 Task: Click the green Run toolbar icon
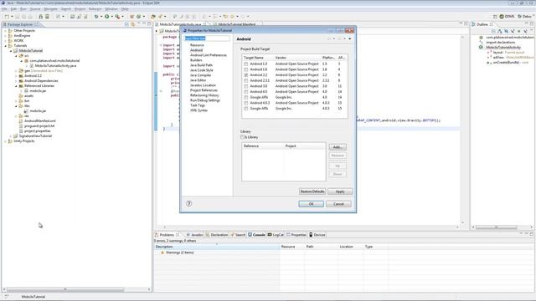coord(107,17)
